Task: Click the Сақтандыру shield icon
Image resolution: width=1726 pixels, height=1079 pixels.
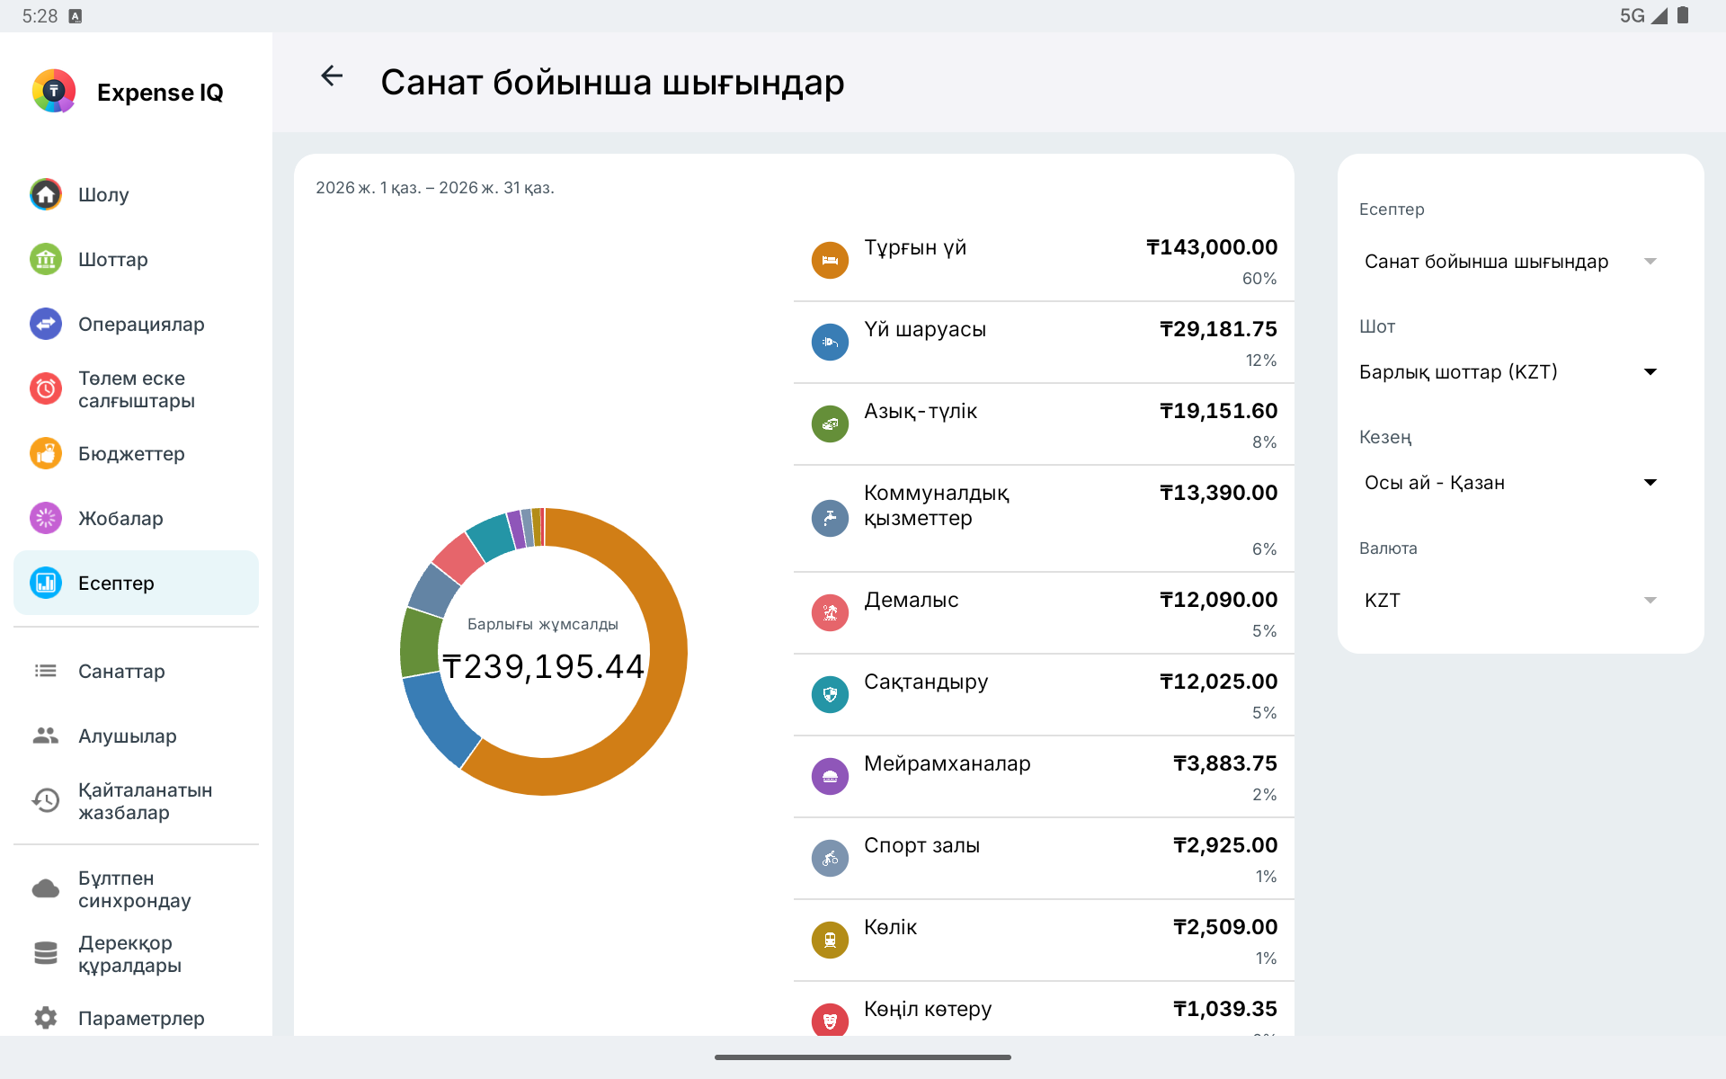Action: [830, 695]
